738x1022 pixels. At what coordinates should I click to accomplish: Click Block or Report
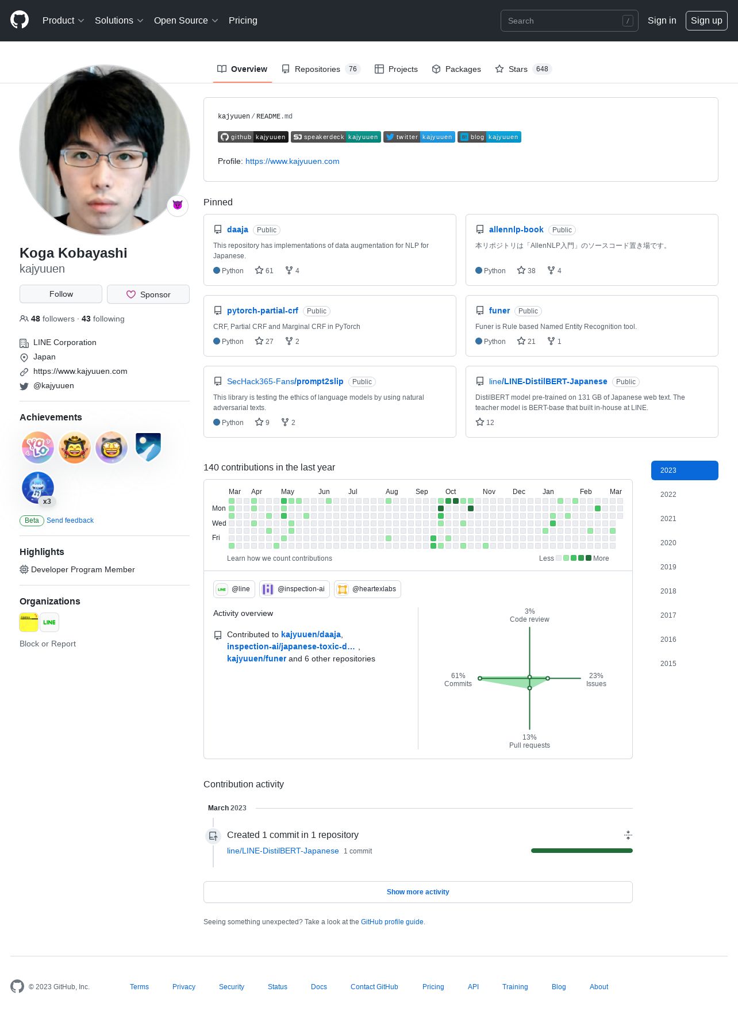(x=48, y=644)
